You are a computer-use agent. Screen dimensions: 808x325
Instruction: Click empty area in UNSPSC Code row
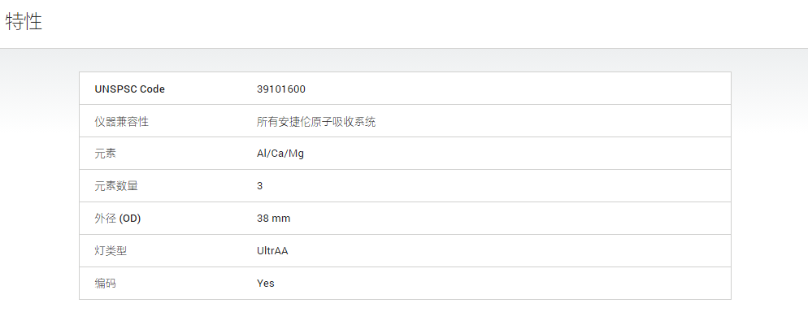(515, 89)
